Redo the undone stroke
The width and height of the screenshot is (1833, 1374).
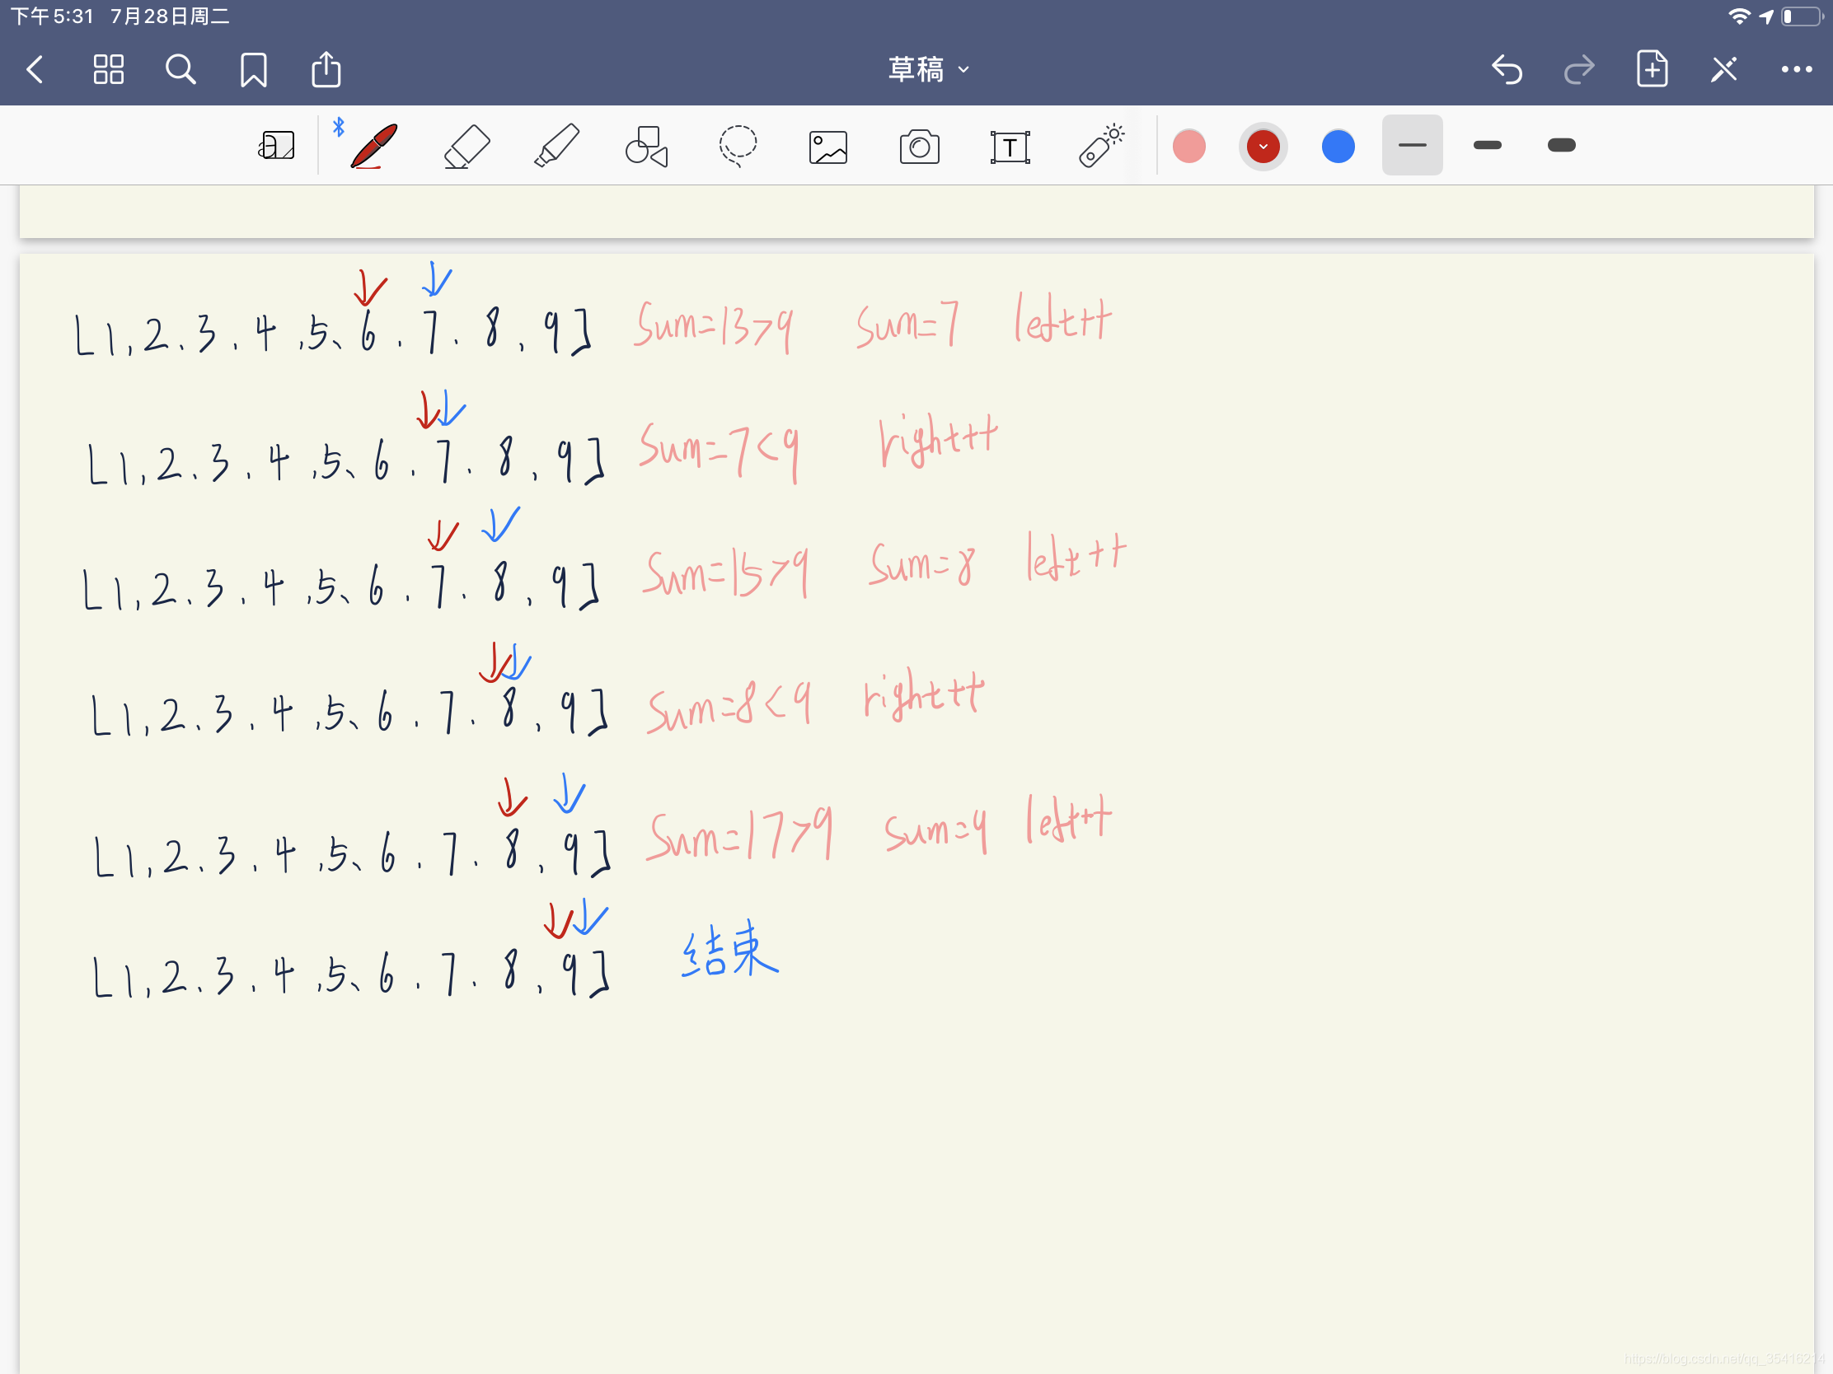[x=1579, y=69]
